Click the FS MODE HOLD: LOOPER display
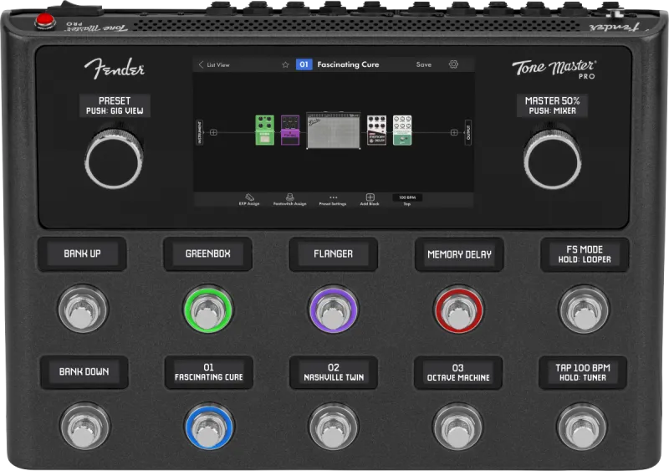Screen dimensions: 669x471 pos(585,254)
